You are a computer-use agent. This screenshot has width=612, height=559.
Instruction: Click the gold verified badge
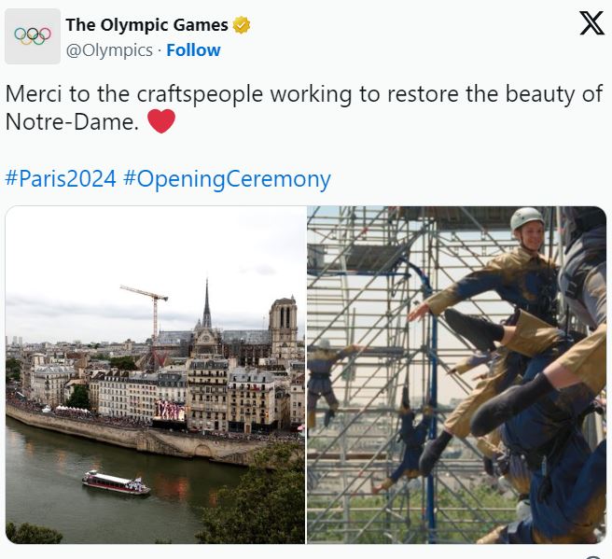pyautogui.click(x=242, y=25)
